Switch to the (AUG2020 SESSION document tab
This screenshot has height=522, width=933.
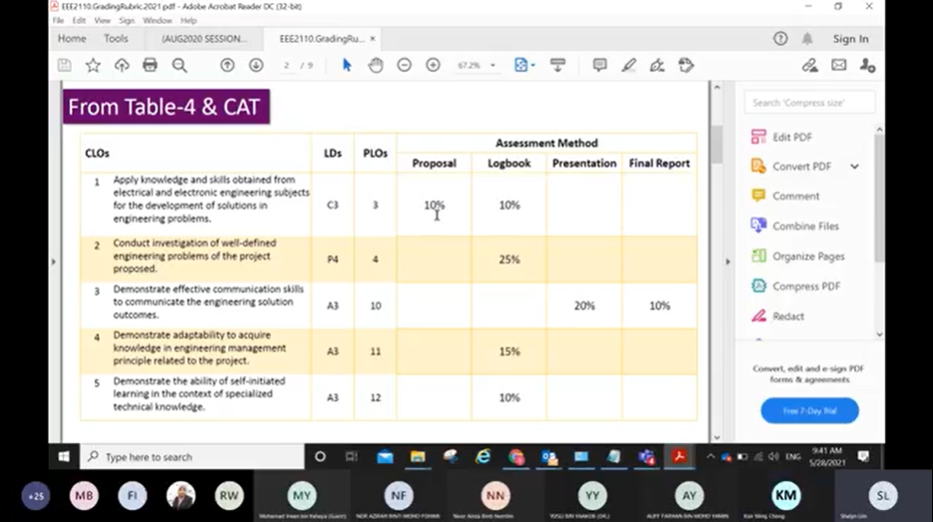tap(204, 39)
